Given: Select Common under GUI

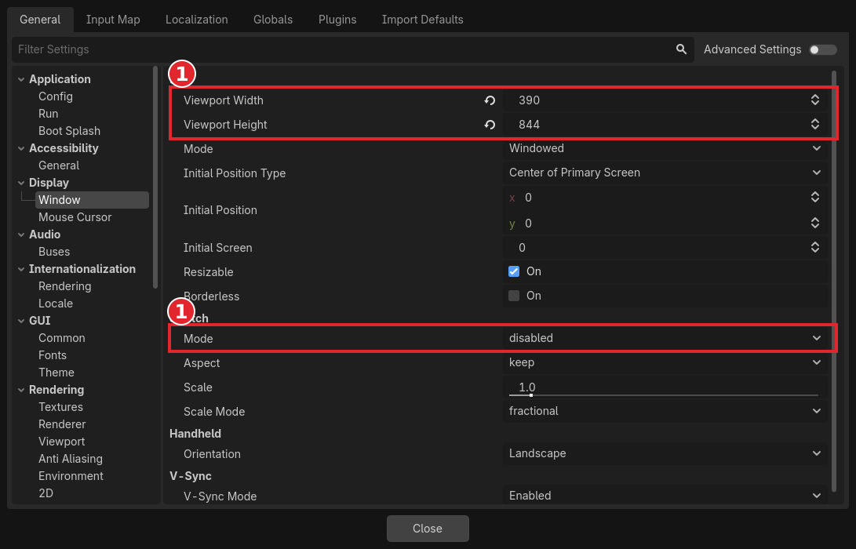Looking at the screenshot, I should point(62,338).
